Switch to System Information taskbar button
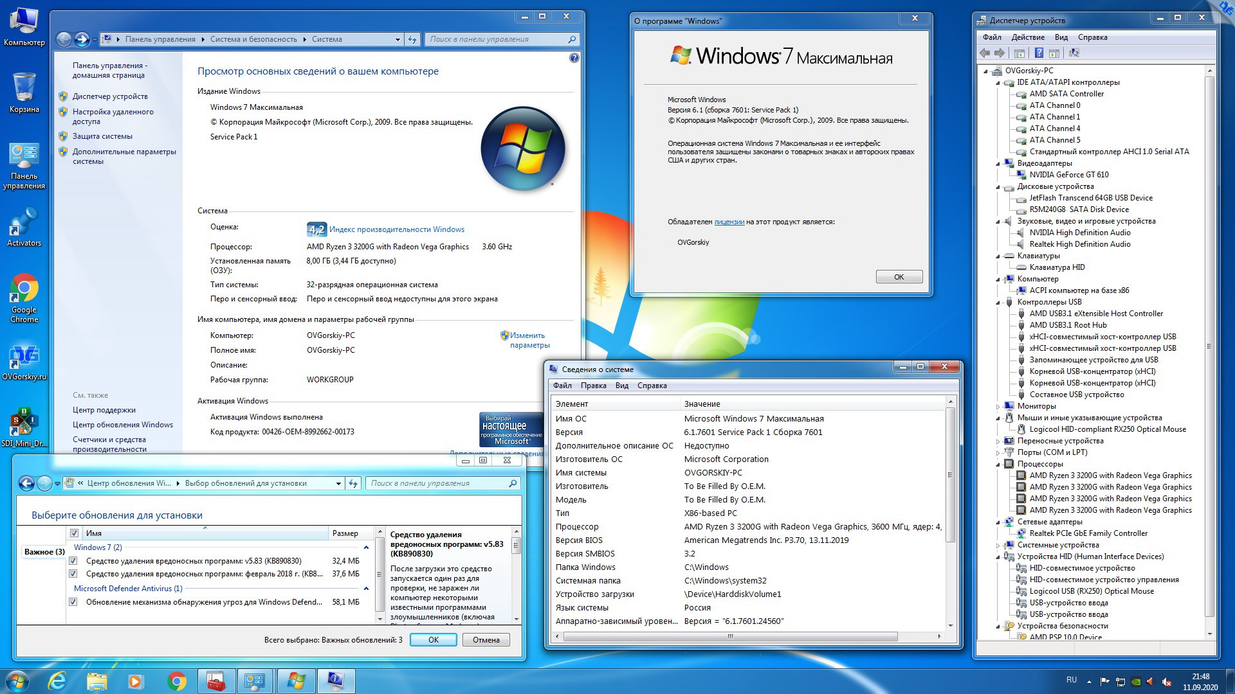 pos(336,681)
